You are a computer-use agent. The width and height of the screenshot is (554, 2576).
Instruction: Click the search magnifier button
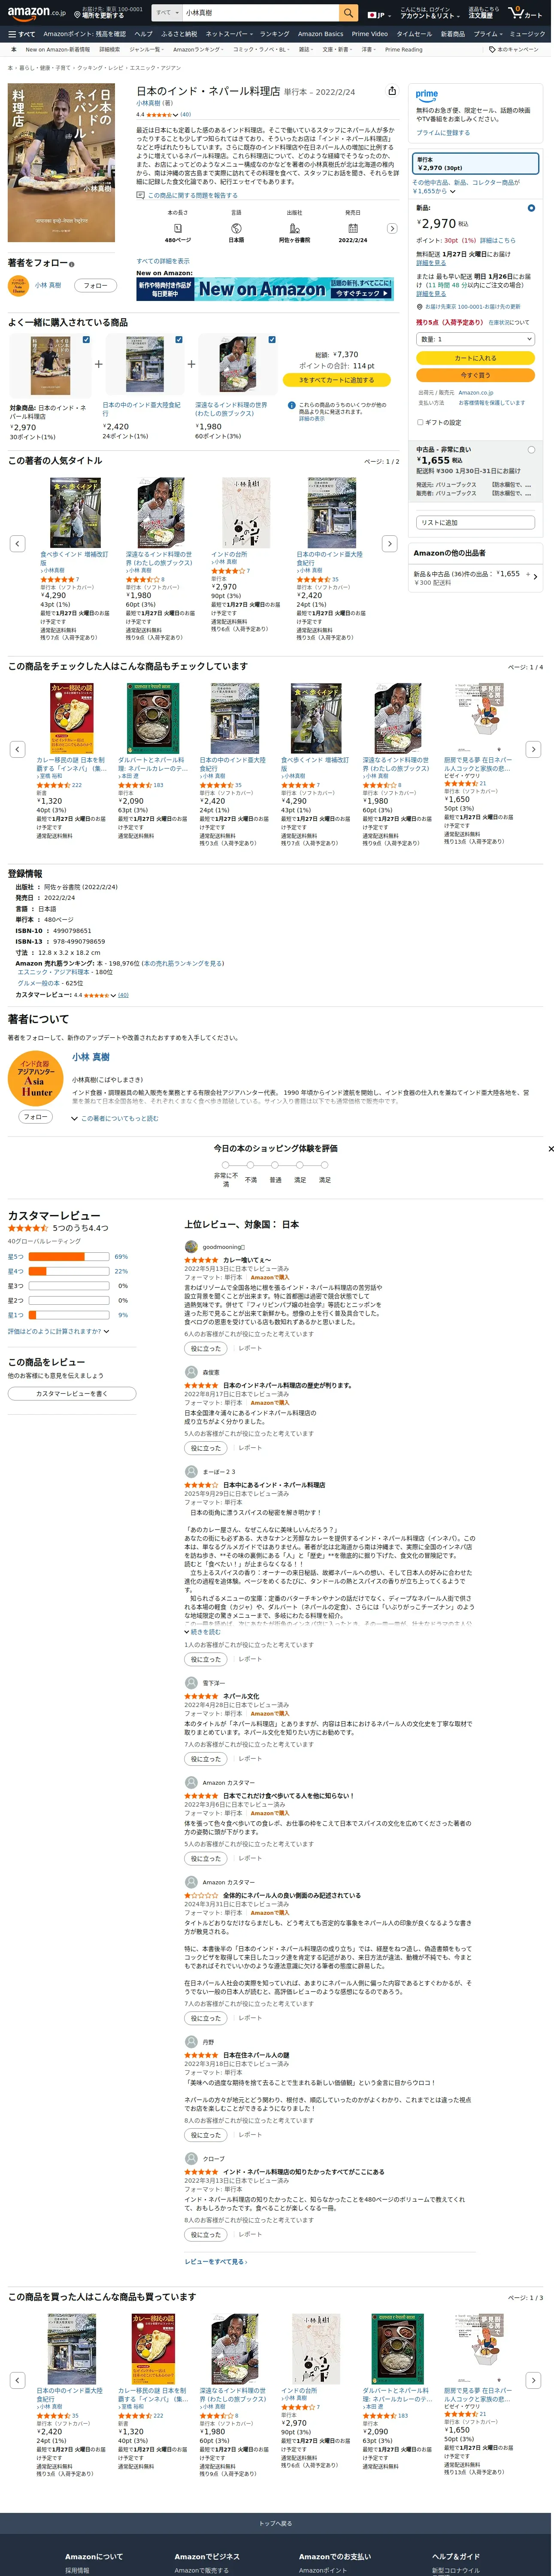(x=348, y=13)
